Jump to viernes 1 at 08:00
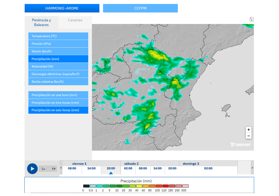 pos(72,168)
